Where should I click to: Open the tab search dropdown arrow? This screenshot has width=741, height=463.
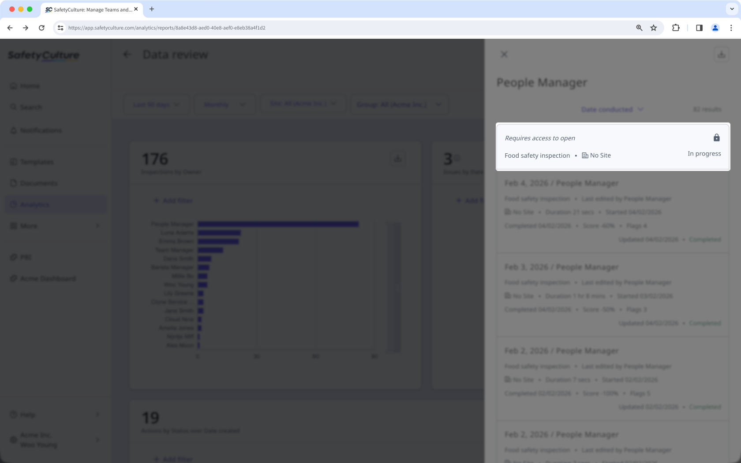(x=732, y=9)
